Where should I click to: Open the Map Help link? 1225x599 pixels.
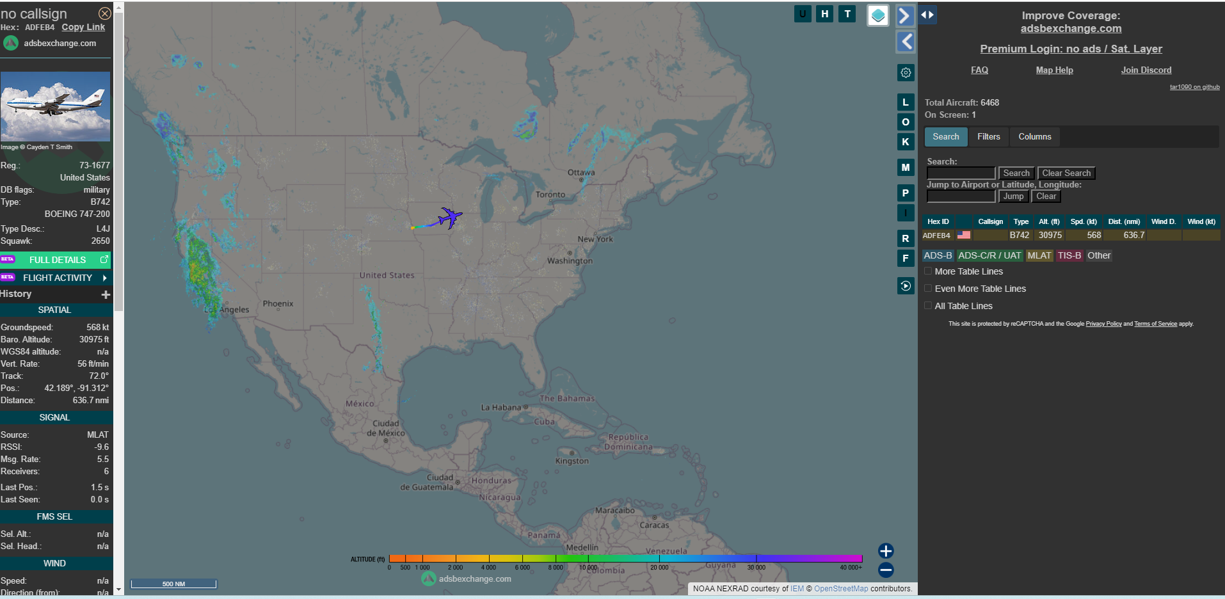1054,70
